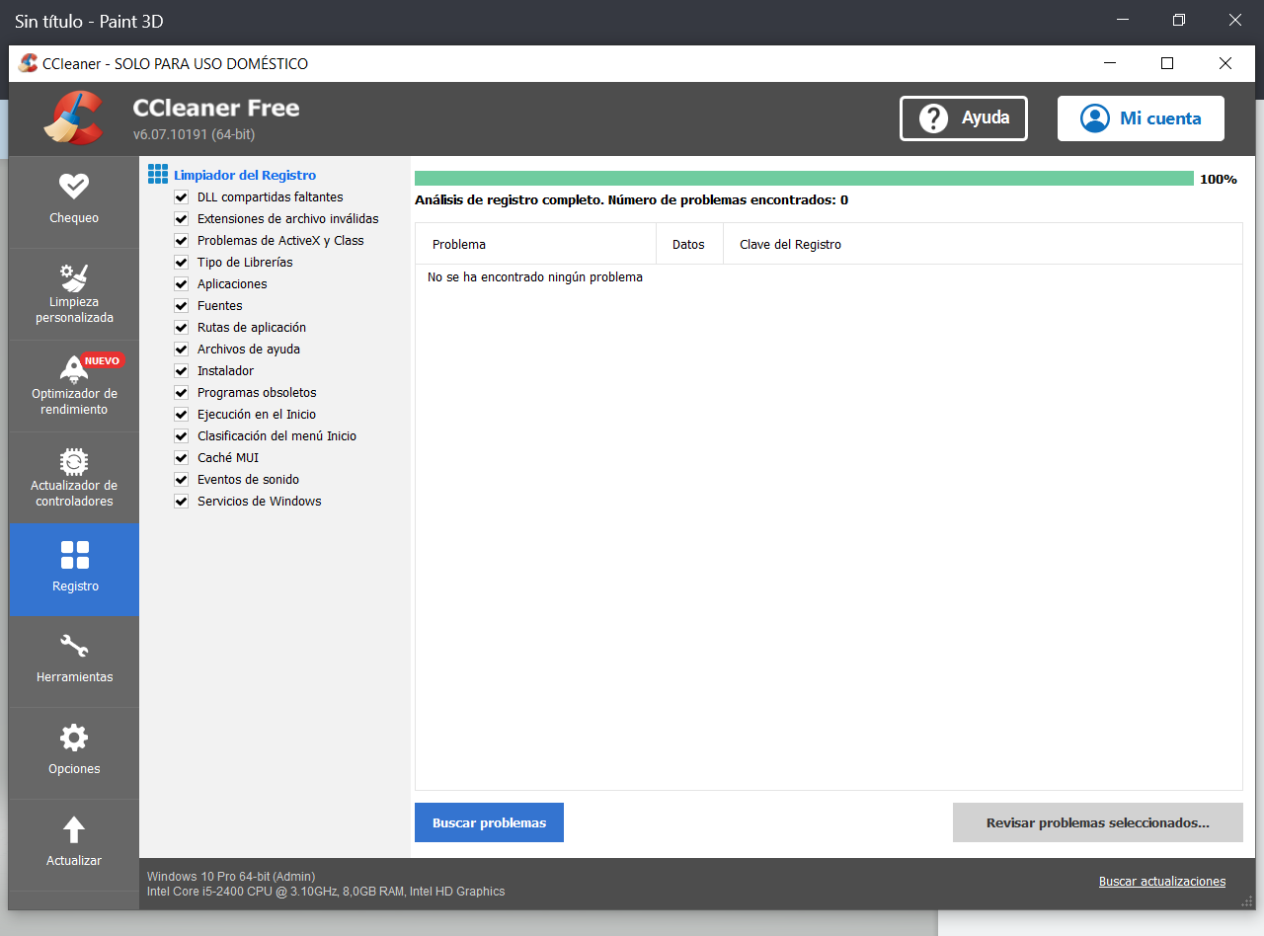The image size is (1264, 936).
Task: Toggle Archivos de ayuda checkbox
Action: coord(181,350)
